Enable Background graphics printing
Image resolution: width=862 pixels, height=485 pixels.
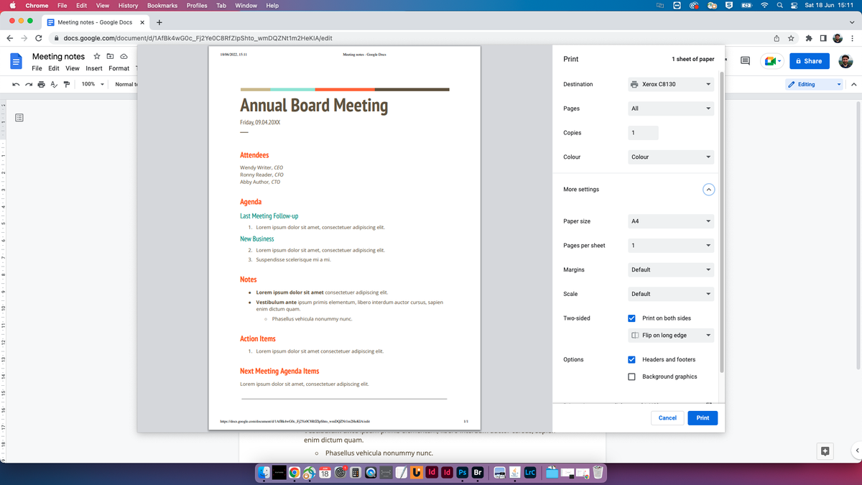[631, 376]
